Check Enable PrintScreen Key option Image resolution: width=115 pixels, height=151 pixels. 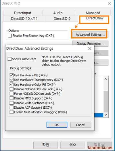[10, 36]
